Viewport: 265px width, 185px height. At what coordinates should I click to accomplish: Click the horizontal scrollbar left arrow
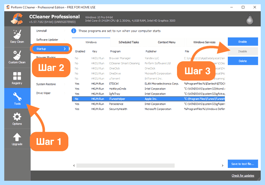(74, 166)
